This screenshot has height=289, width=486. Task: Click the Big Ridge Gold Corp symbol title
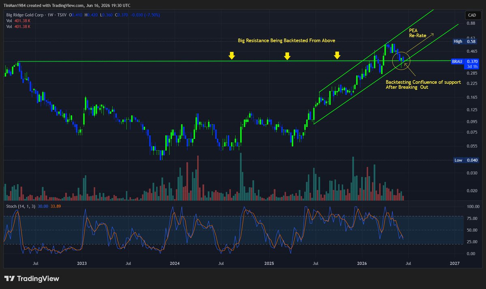point(24,15)
